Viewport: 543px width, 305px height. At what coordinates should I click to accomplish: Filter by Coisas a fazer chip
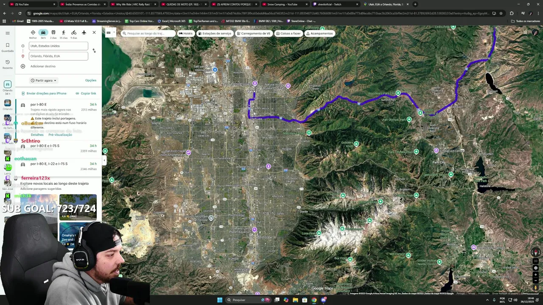click(x=288, y=33)
